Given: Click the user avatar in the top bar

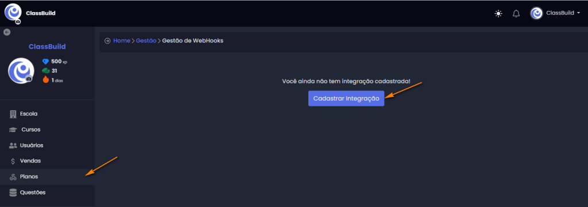Looking at the screenshot, I should point(536,13).
